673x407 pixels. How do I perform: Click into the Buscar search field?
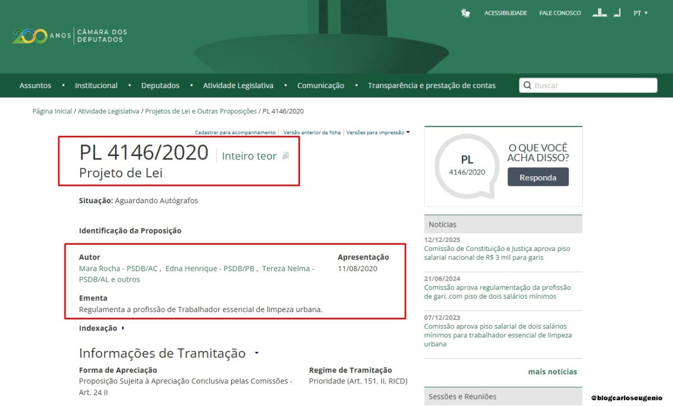click(x=592, y=85)
